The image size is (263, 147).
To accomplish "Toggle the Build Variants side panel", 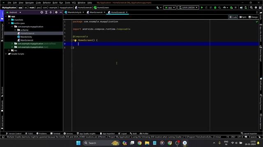I will [x=2, y=122].
